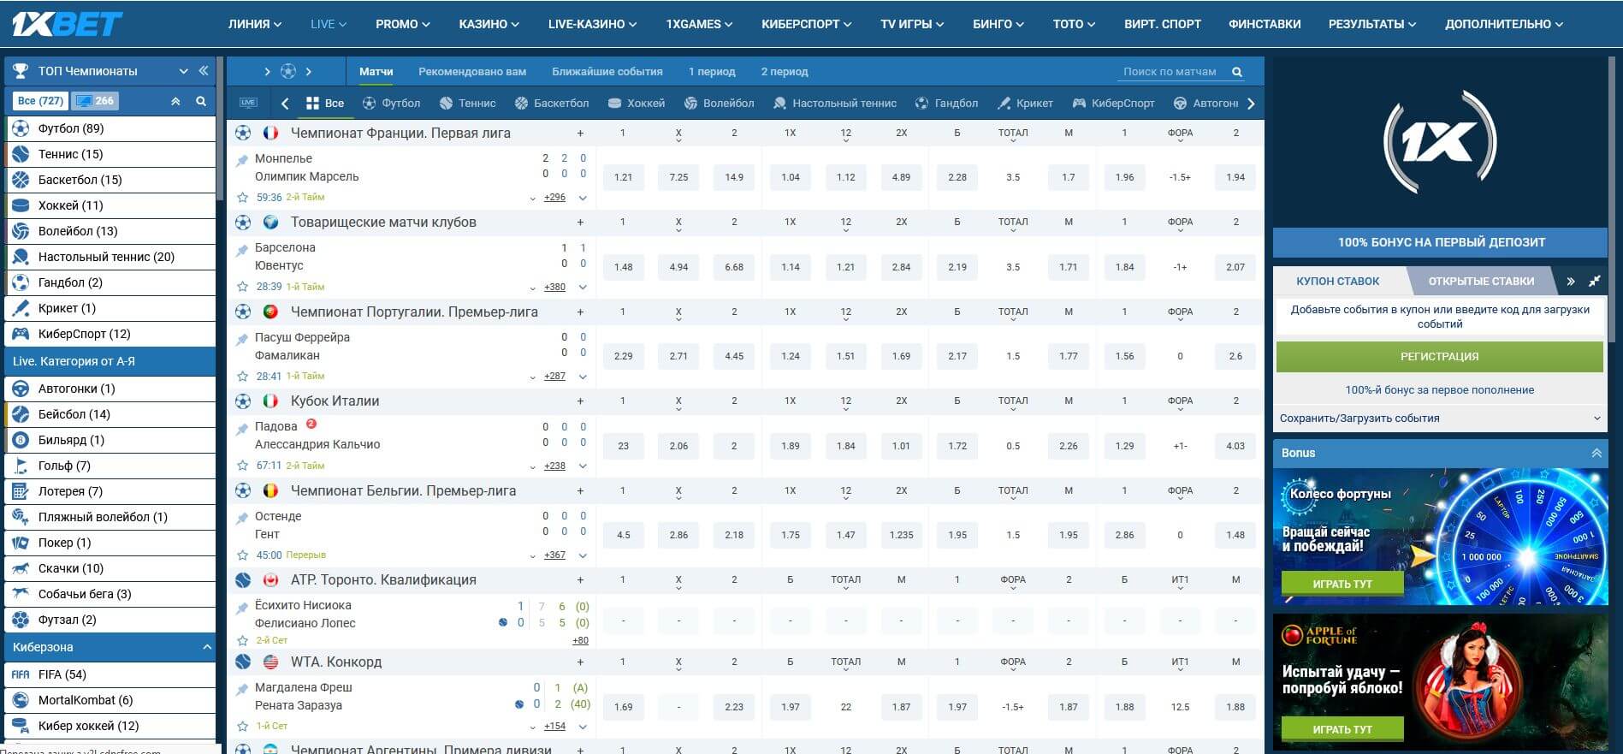The image size is (1623, 754).
Task: Toggle the live stream filter showing 266
Action: (x=95, y=101)
